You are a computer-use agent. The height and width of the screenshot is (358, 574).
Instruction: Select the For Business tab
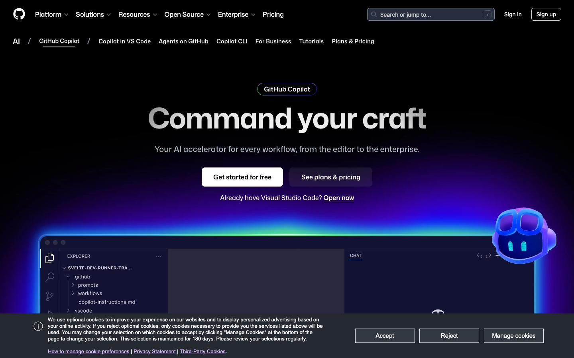[x=273, y=41]
